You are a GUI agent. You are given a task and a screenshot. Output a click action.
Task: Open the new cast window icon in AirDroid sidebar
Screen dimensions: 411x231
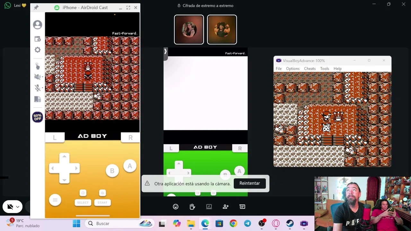(x=38, y=39)
